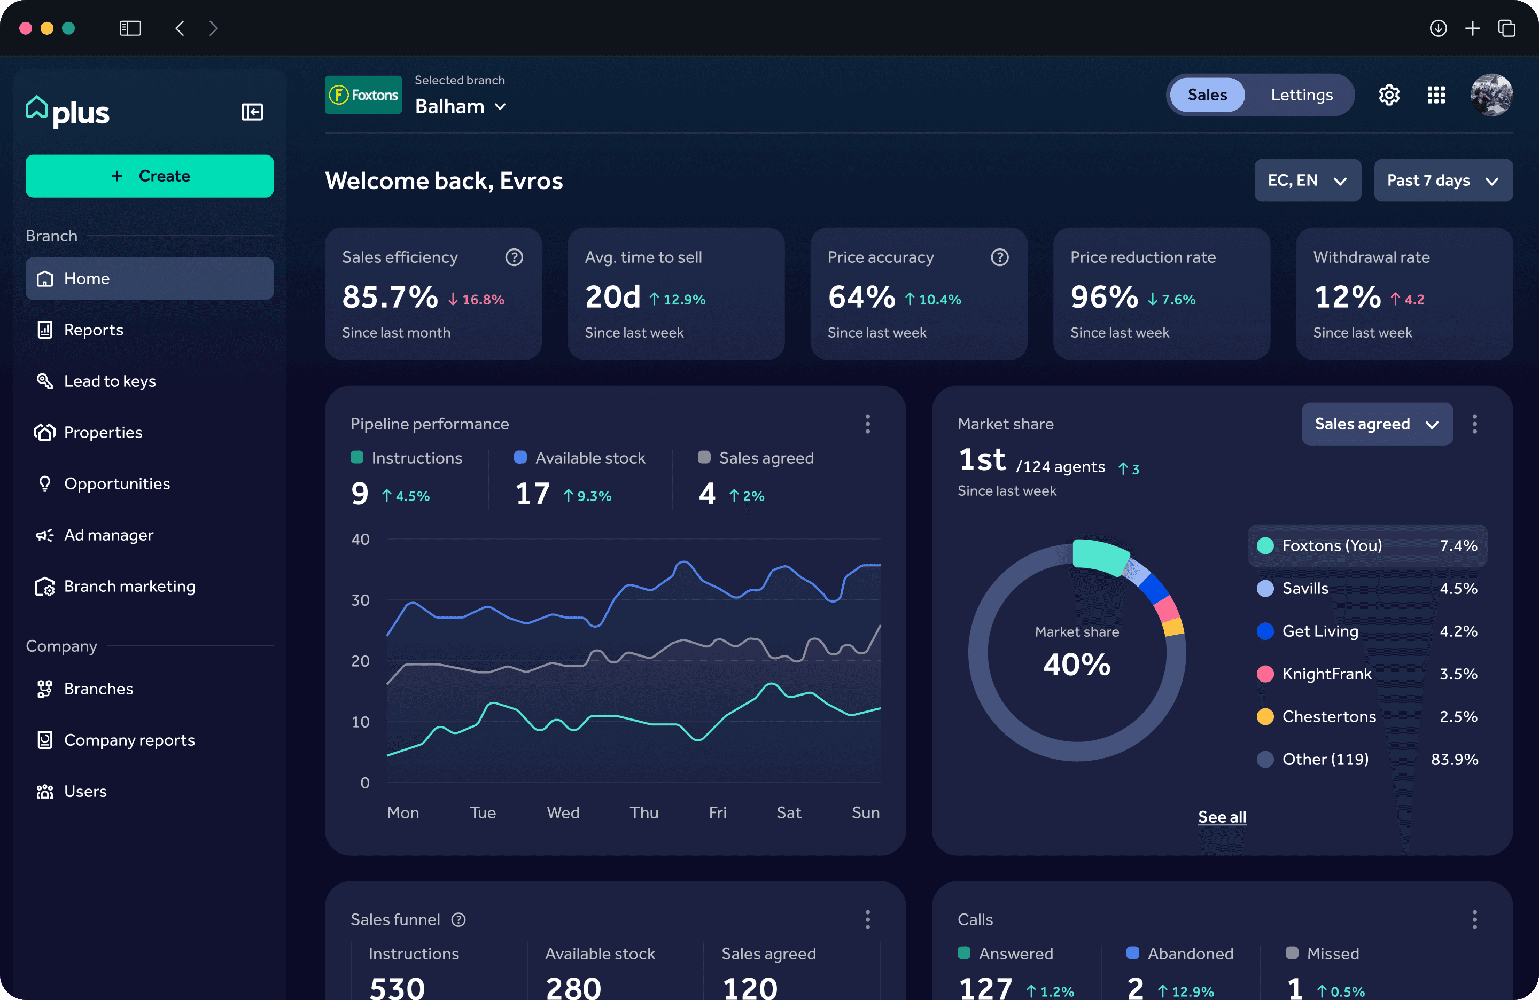The width and height of the screenshot is (1539, 1000).
Task: Select the Sales toggle option
Action: (x=1207, y=95)
